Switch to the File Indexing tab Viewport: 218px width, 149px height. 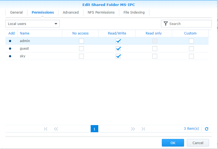point(134,12)
